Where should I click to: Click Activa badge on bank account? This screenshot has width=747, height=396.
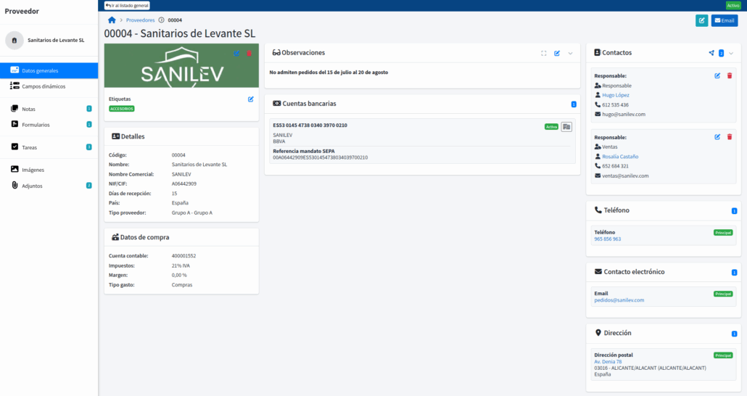pos(551,127)
